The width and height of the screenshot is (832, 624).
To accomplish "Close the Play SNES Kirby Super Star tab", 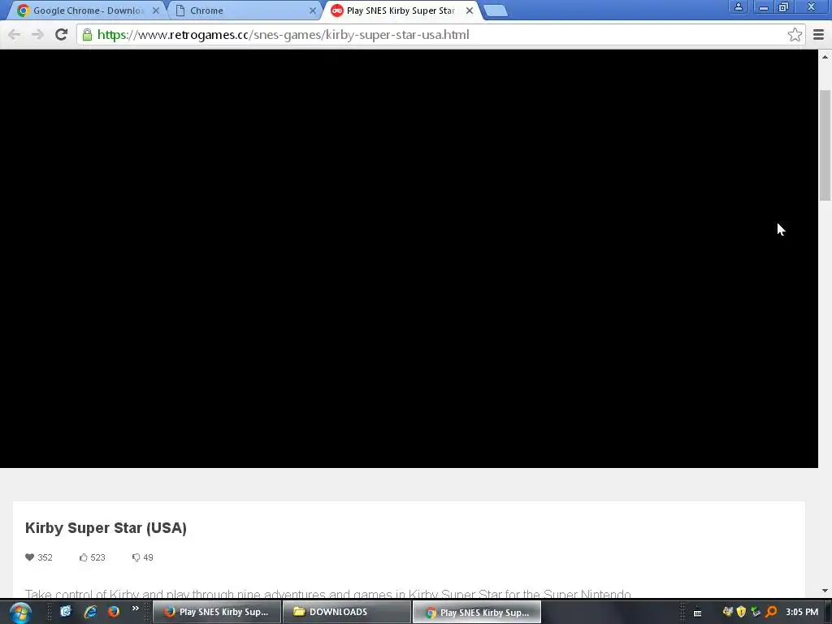I will point(469,11).
